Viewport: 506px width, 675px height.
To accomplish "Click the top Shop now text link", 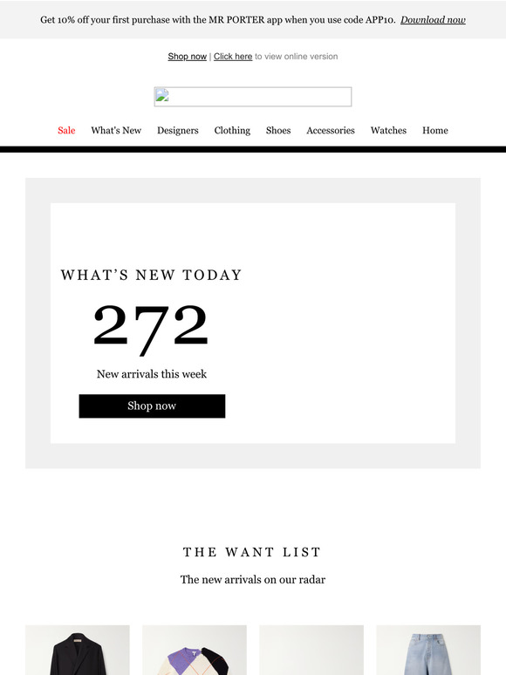I will click(x=188, y=57).
